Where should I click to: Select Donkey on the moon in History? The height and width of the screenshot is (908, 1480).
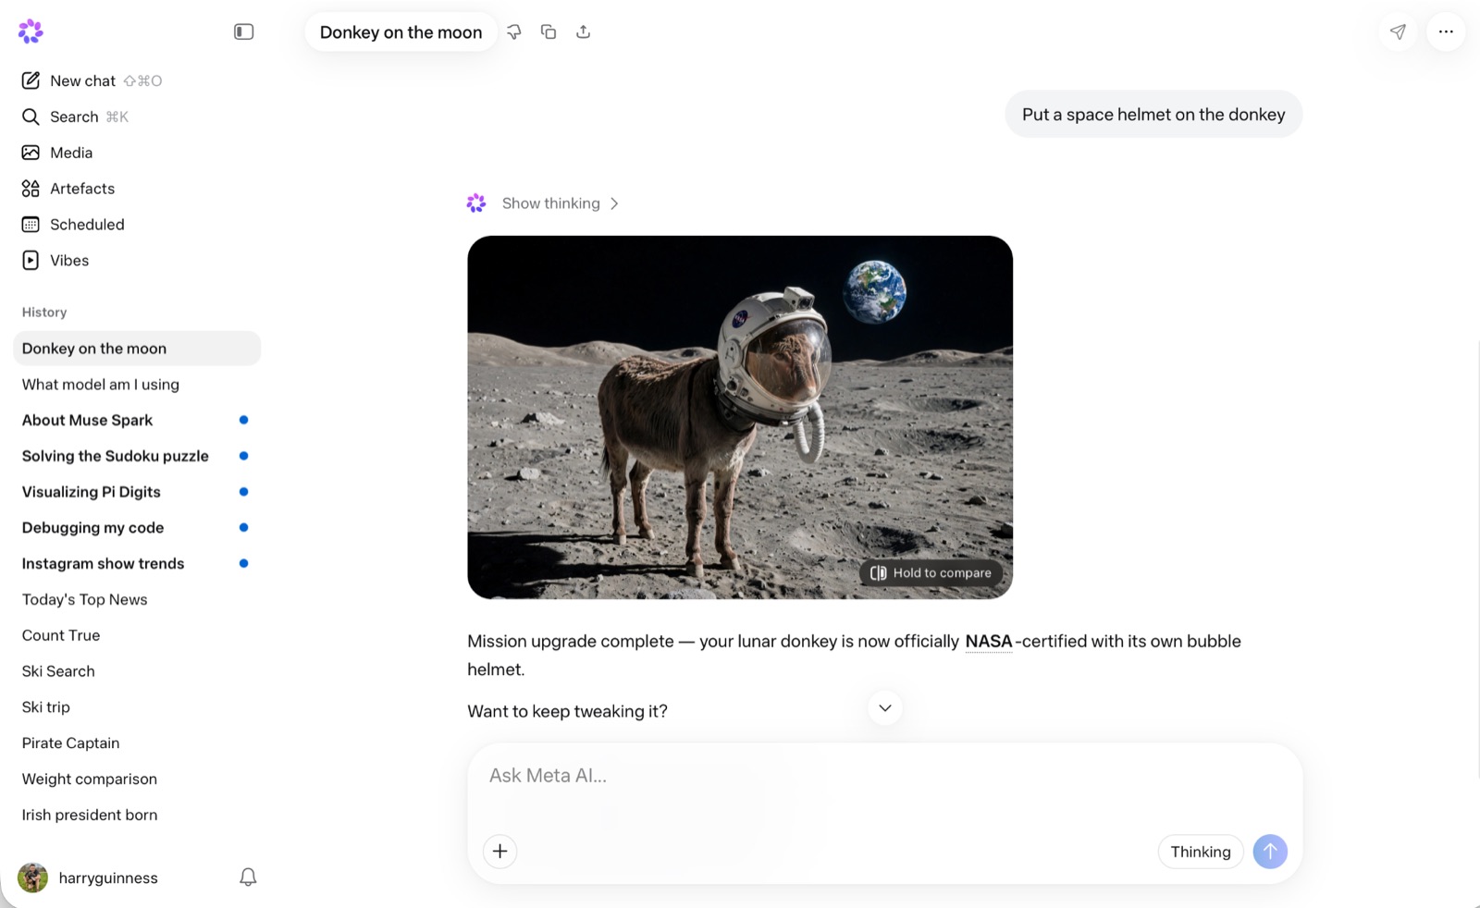tap(137, 349)
